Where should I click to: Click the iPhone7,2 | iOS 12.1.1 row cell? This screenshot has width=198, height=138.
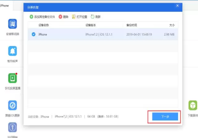tap(99, 34)
